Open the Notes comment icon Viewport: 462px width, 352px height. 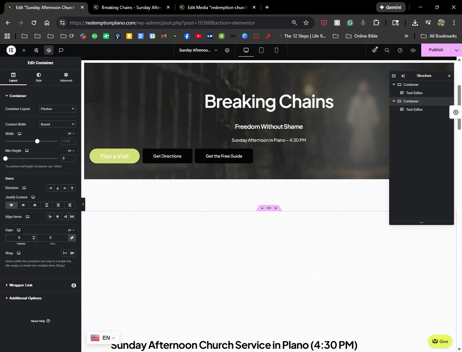pos(61,50)
